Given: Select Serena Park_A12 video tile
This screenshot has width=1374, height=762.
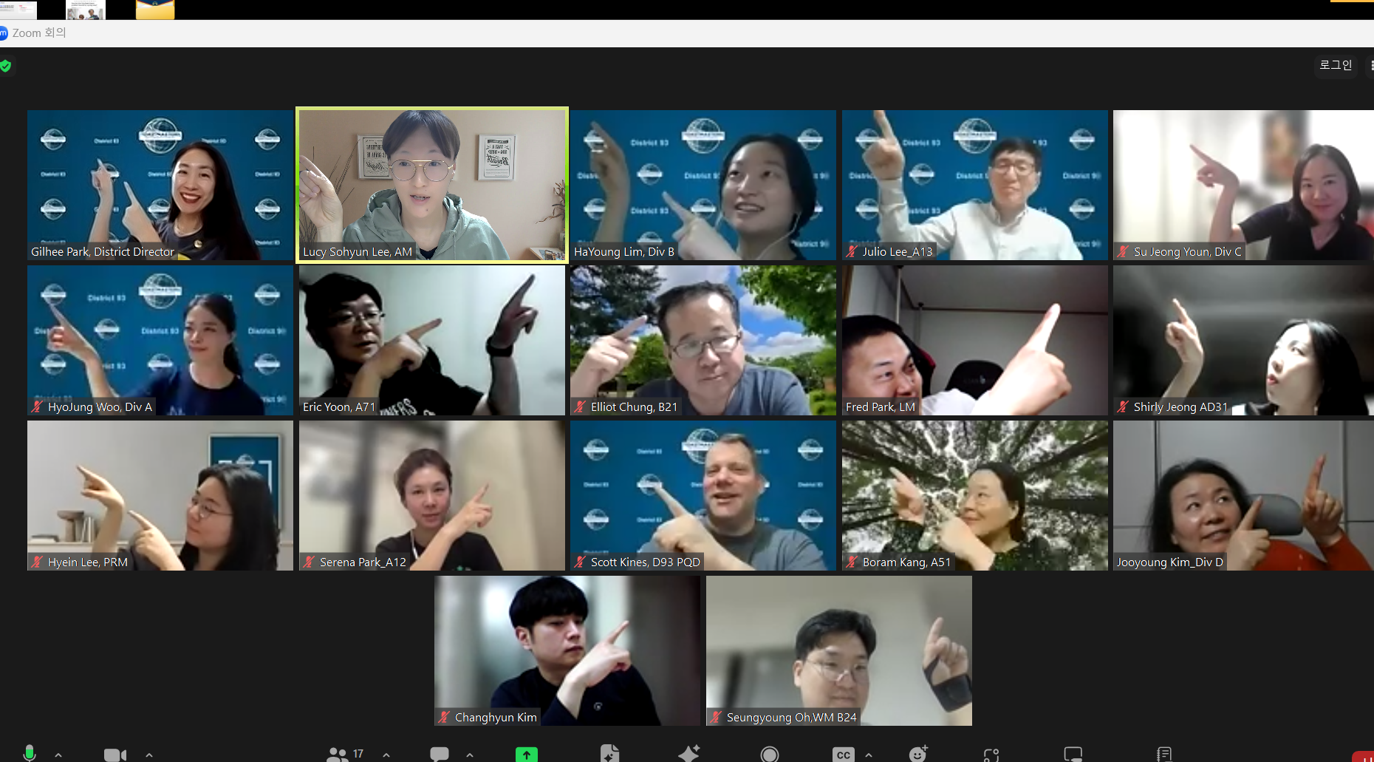Looking at the screenshot, I should [432, 495].
